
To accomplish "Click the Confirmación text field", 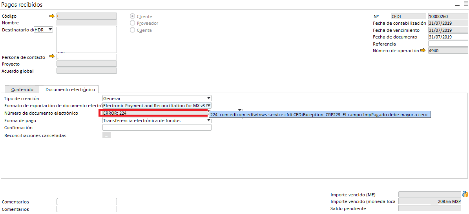I will point(157,128).
